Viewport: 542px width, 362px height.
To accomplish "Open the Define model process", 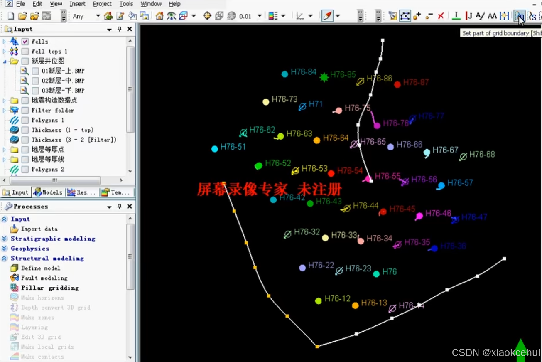I will (40, 268).
